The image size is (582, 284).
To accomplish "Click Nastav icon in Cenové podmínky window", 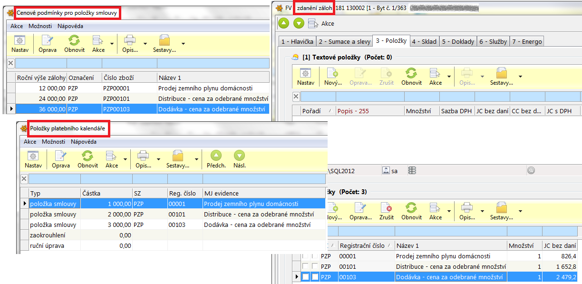I will click(19, 40).
